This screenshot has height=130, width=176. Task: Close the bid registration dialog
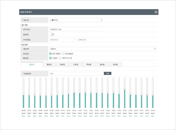click(x=156, y=12)
